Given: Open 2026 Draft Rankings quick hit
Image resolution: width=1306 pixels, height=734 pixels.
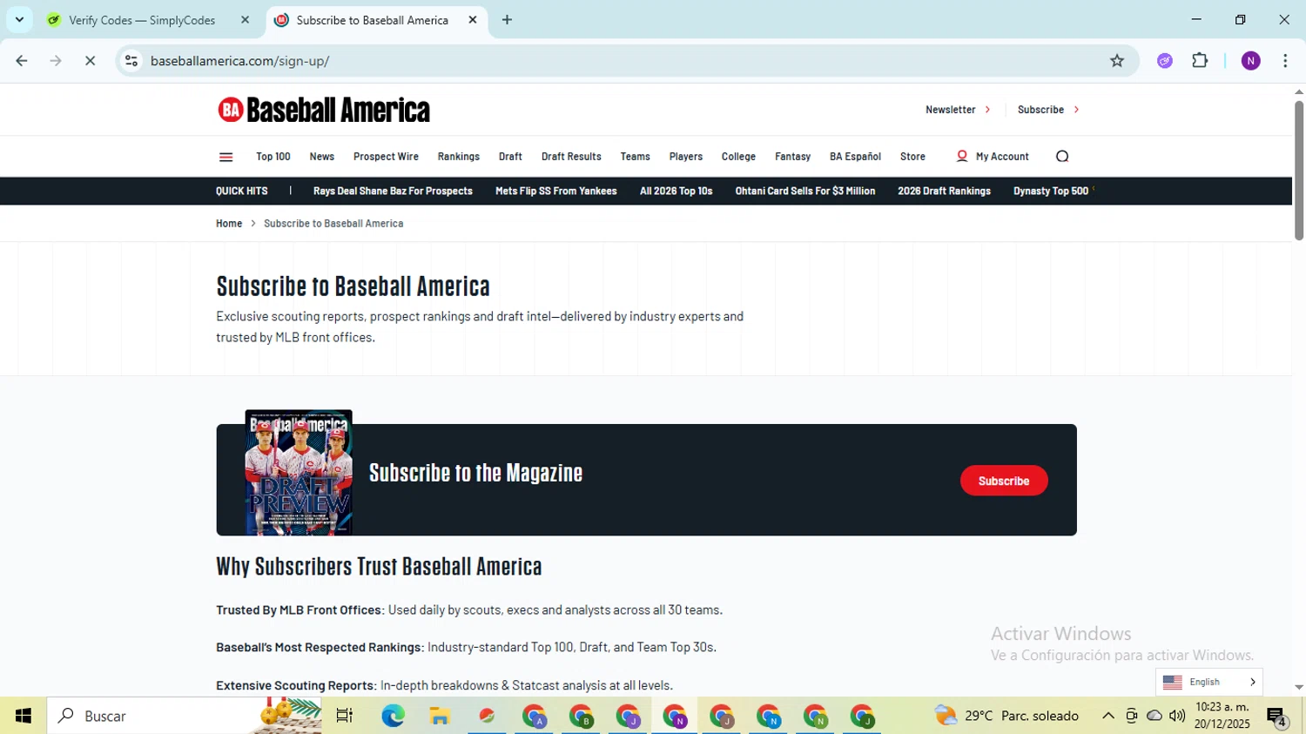Looking at the screenshot, I should tap(944, 191).
